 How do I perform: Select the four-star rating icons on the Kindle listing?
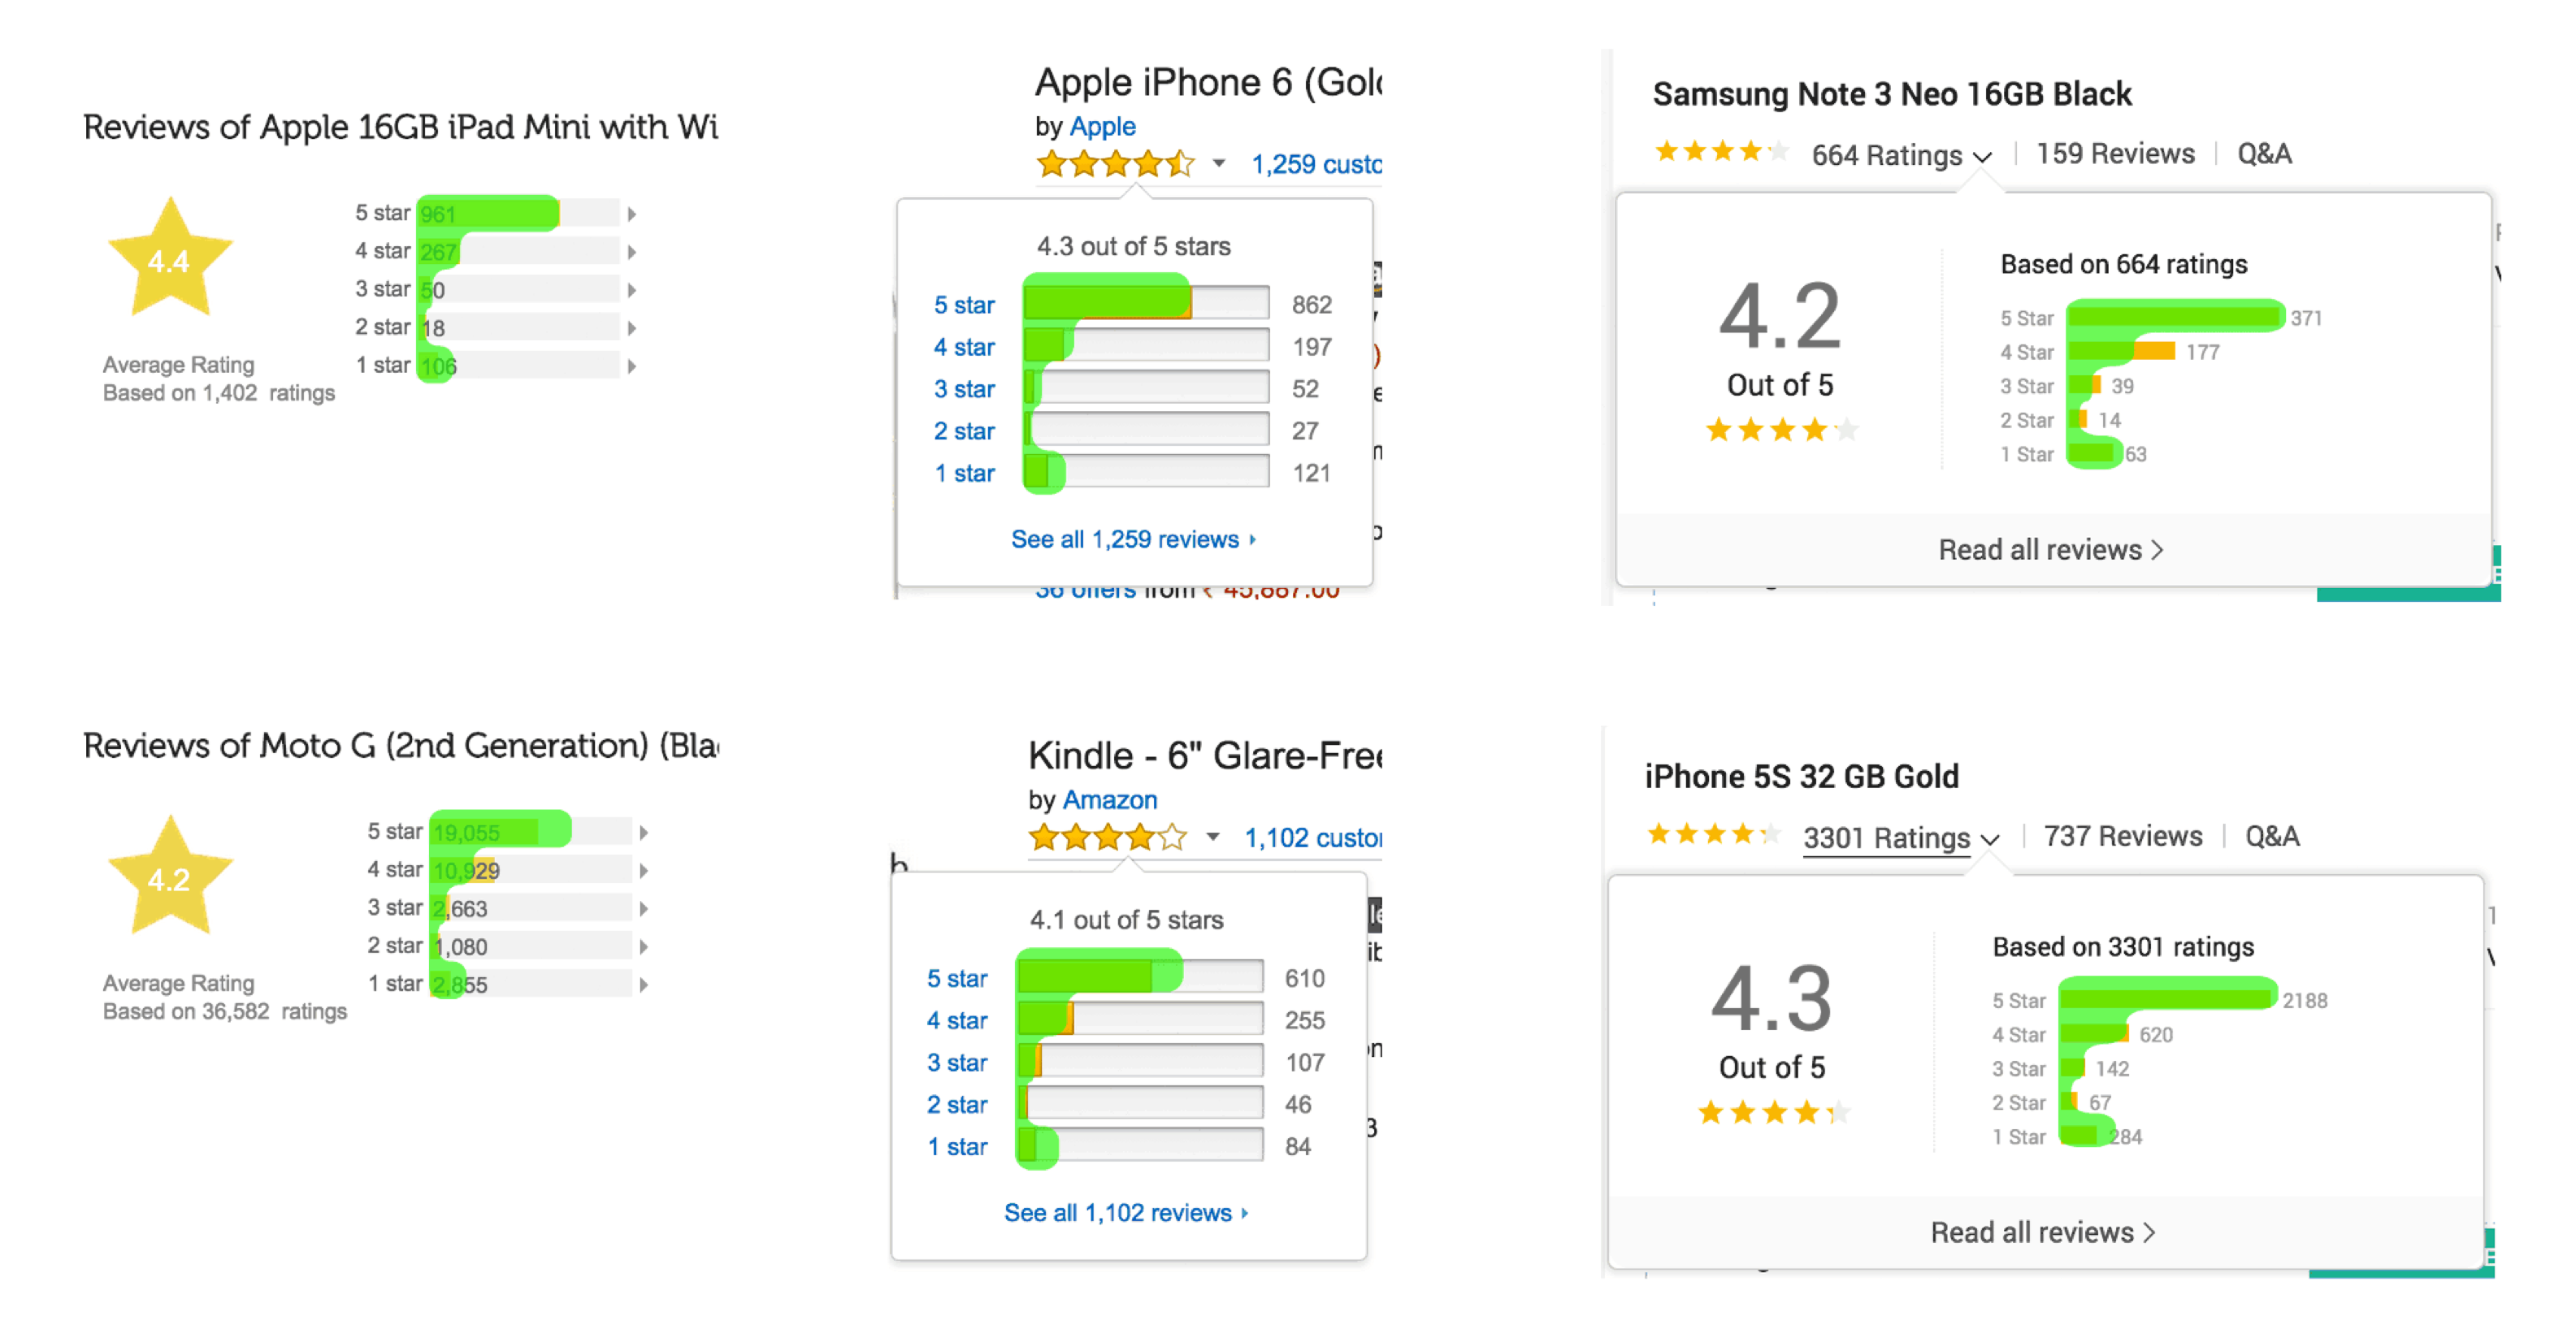1105,838
